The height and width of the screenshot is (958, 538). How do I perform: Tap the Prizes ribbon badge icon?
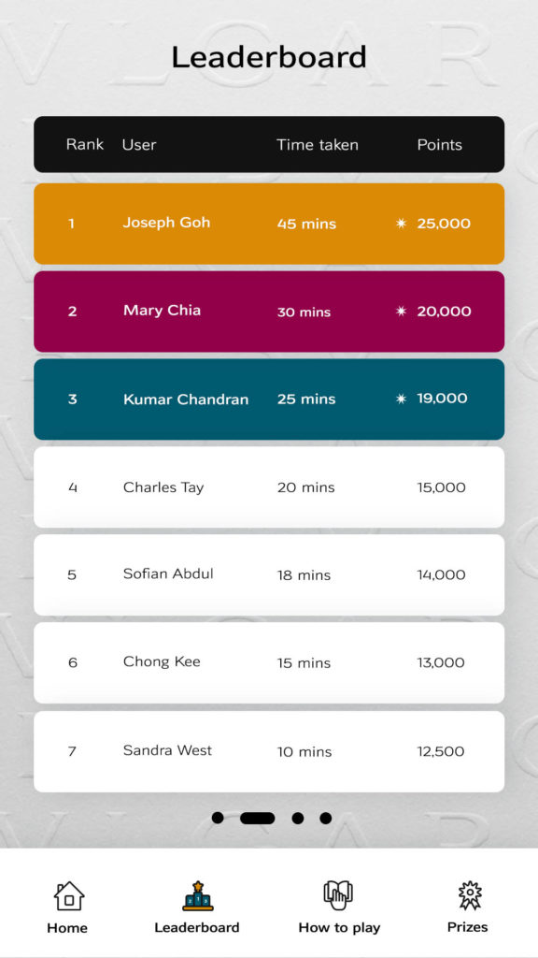pos(470,895)
